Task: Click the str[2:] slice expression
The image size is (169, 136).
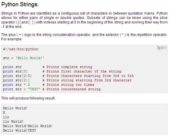Action: click(23, 80)
